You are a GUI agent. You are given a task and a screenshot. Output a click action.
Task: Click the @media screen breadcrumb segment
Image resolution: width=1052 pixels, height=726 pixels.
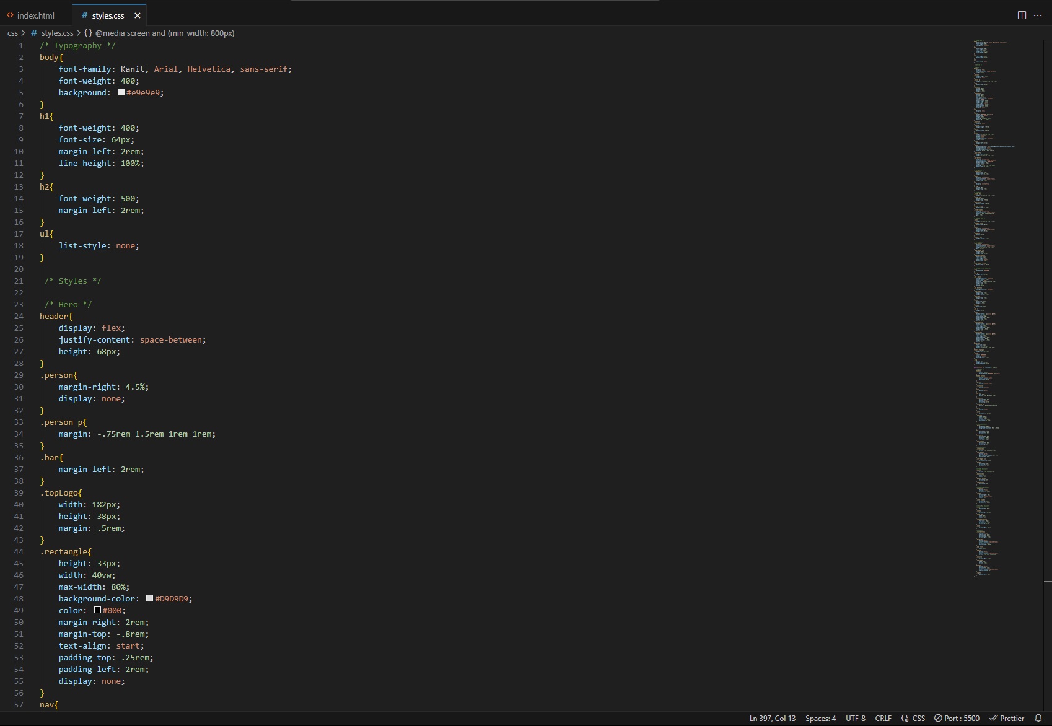coord(164,33)
